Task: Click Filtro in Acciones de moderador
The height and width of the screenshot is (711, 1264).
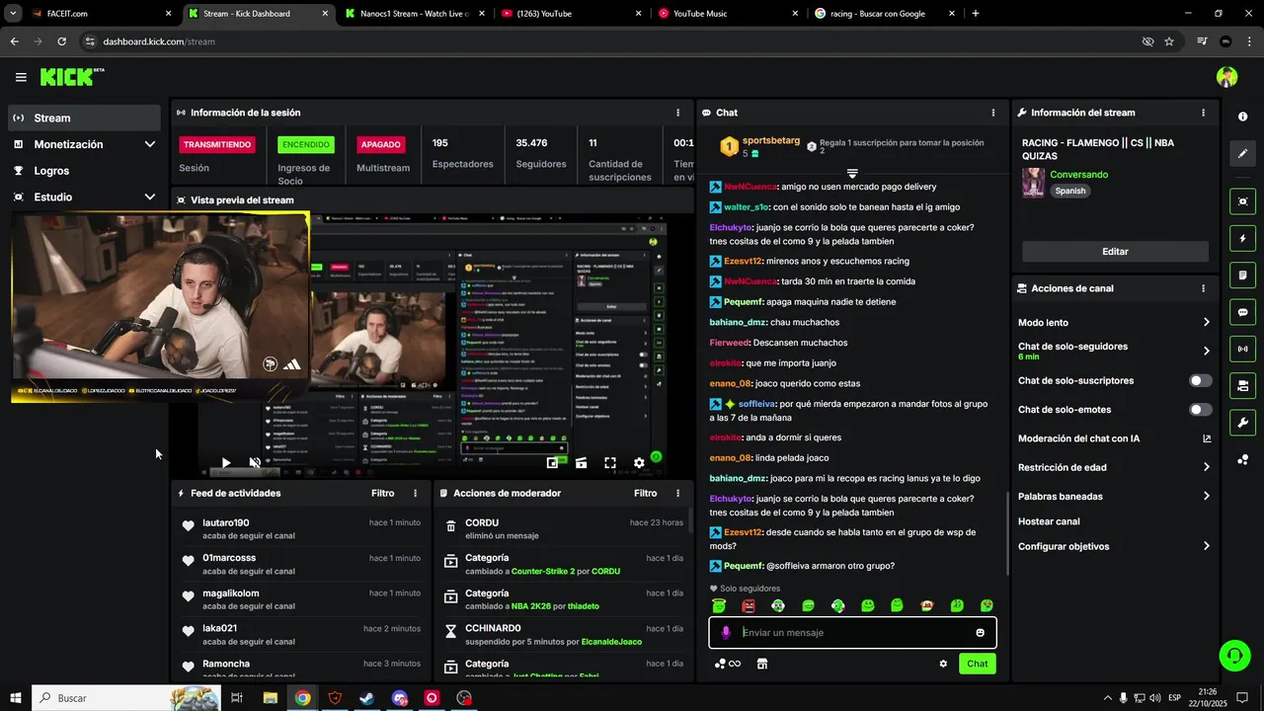Action: coord(645,493)
